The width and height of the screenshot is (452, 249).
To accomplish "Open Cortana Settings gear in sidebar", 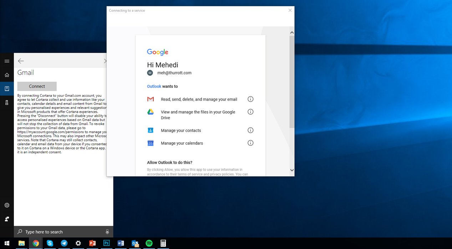I will point(7,205).
